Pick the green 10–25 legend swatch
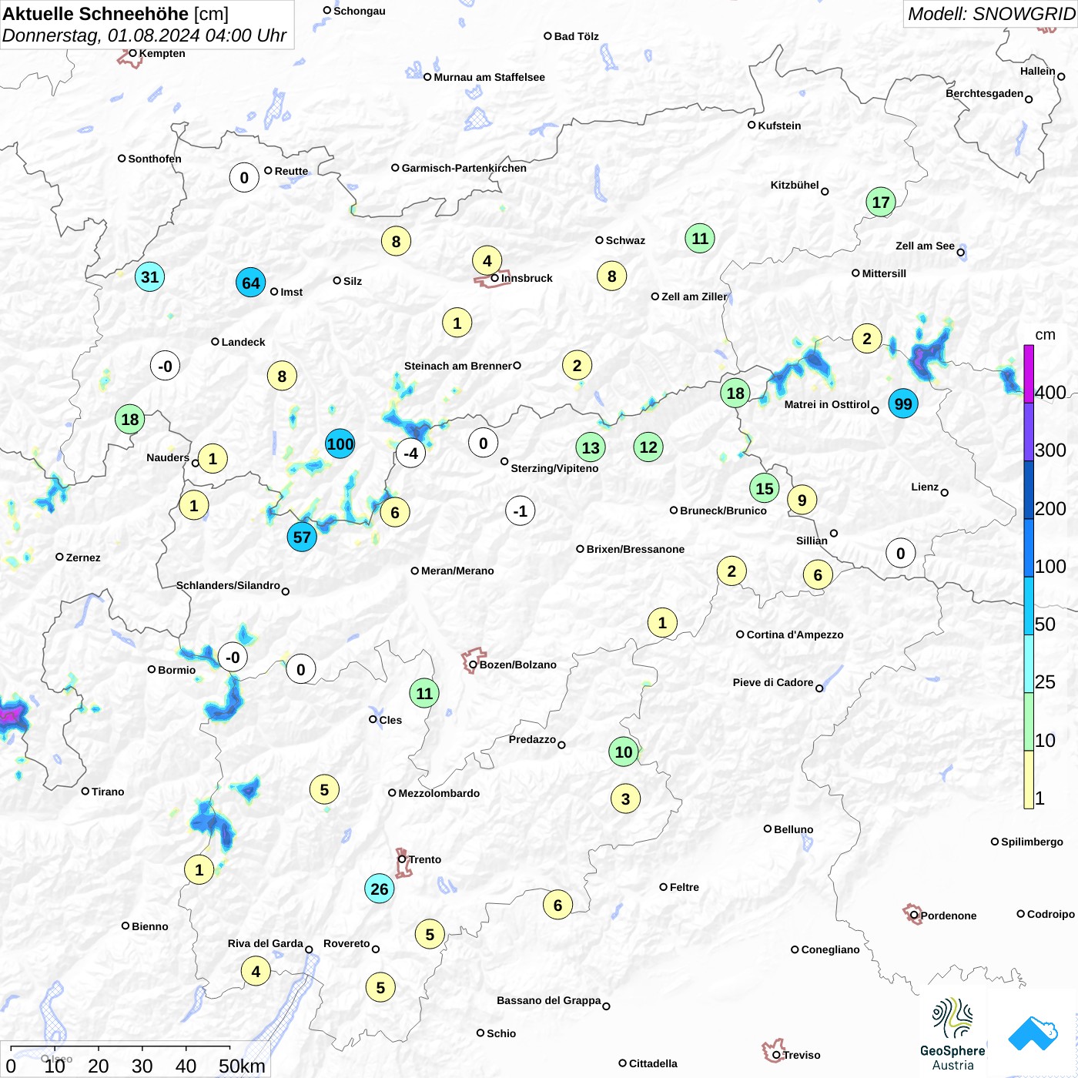Screen dimensions: 1078x1078 point(1029,721)
